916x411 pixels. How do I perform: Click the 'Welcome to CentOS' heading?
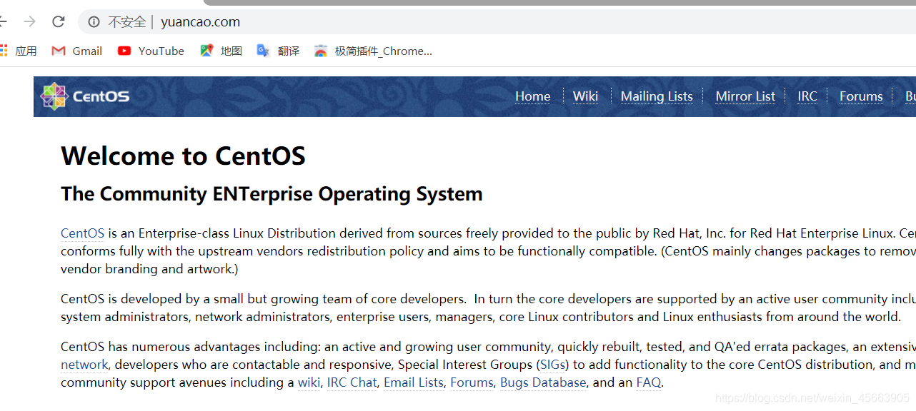point(183,156)
